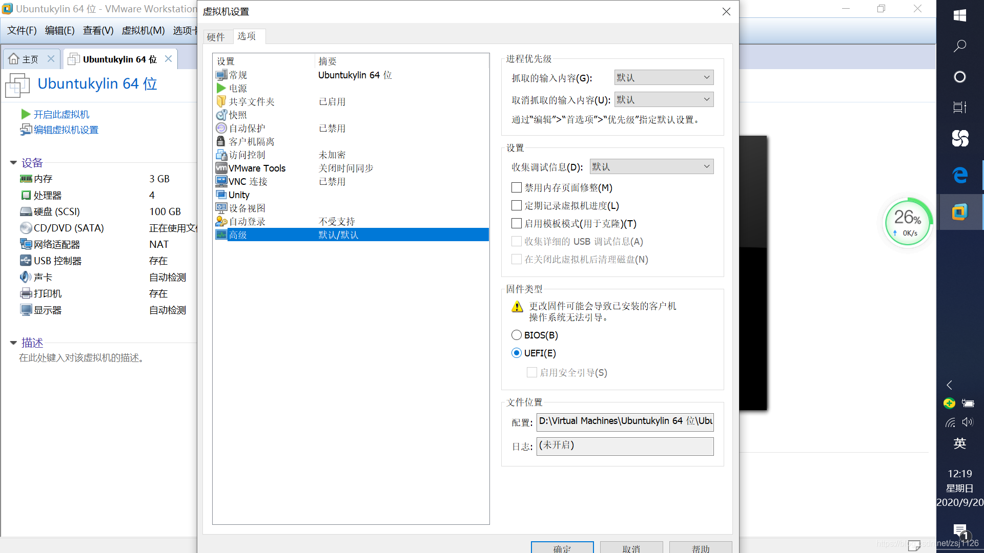Open the 查看(V) menu
The height and width of the screenshot is (553, 984).
pos(98,31)
